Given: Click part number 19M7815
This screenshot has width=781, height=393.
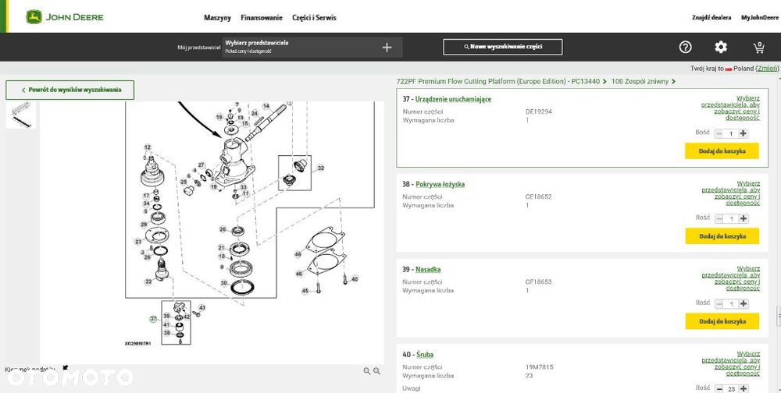Looking at the screenshot, I should (x=540, y=367).
